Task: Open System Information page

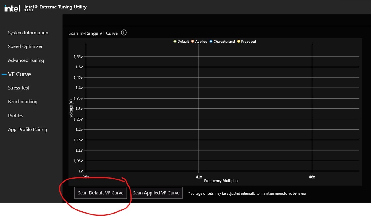Action: (x=28, y=33)
